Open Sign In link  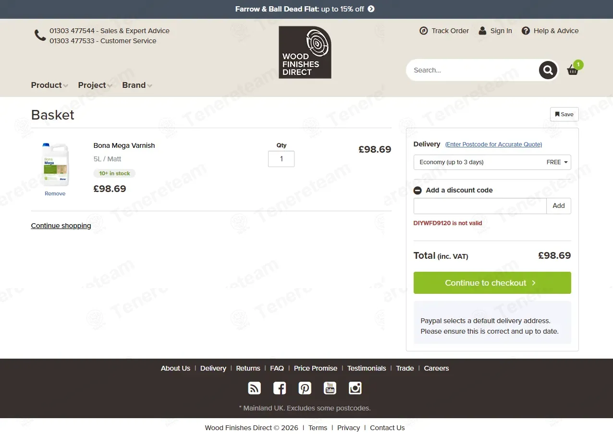point(501,31)
